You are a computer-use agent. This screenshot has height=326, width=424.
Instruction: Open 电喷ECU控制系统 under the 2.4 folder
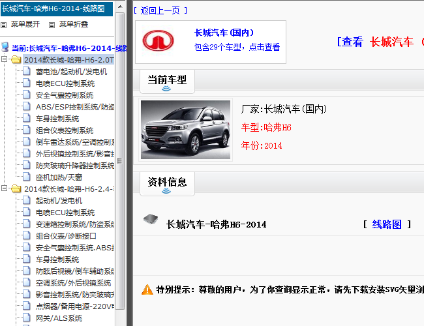(x=65, y=213)
